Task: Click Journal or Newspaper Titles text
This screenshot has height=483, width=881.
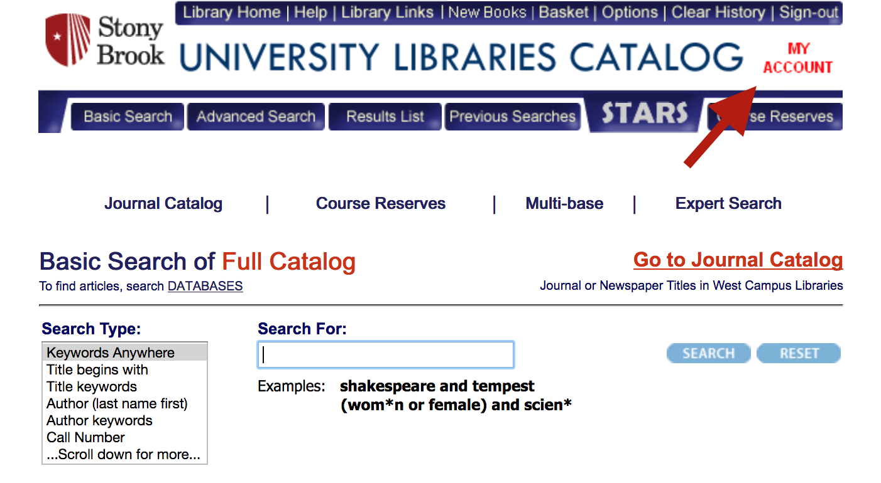Action: coord(691,285)
